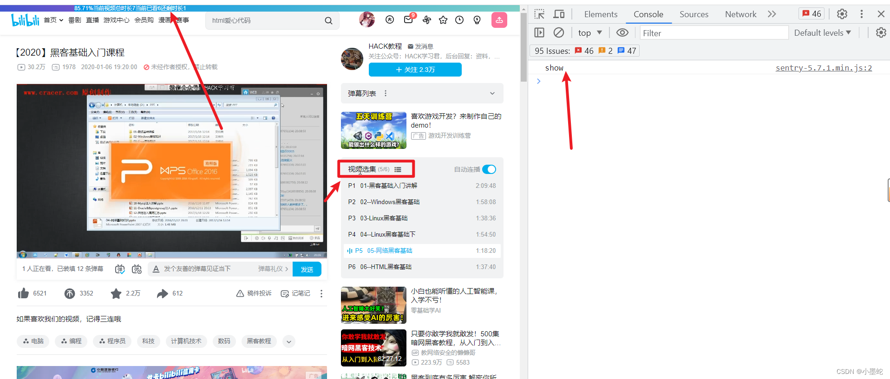Click the search magnifier icon
Image resolution: width=890 pixels, height=379 pixels.
328,20
